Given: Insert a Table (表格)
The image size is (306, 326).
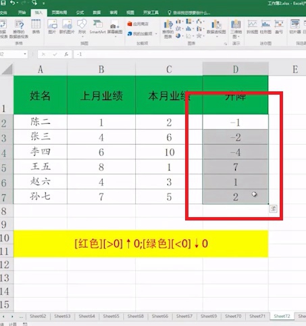Looking at the screenshot, I should [36, 27].
